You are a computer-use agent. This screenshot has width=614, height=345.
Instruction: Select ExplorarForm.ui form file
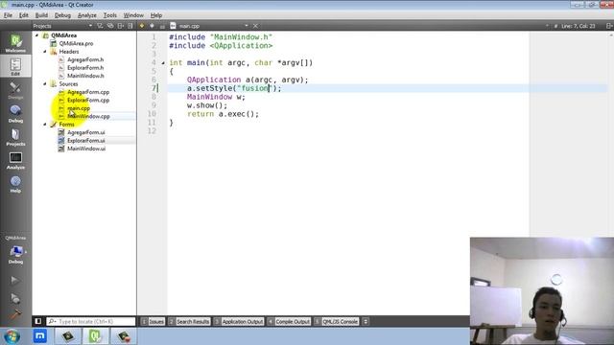pyautogui.click(x=85, y=141)
